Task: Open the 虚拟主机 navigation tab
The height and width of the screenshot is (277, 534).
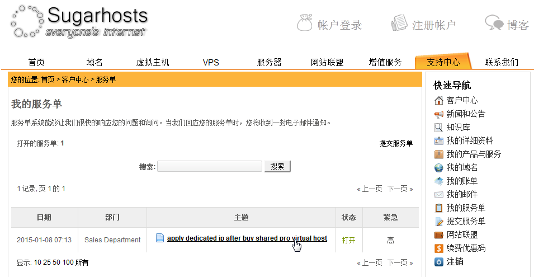Action: [153, 62]
